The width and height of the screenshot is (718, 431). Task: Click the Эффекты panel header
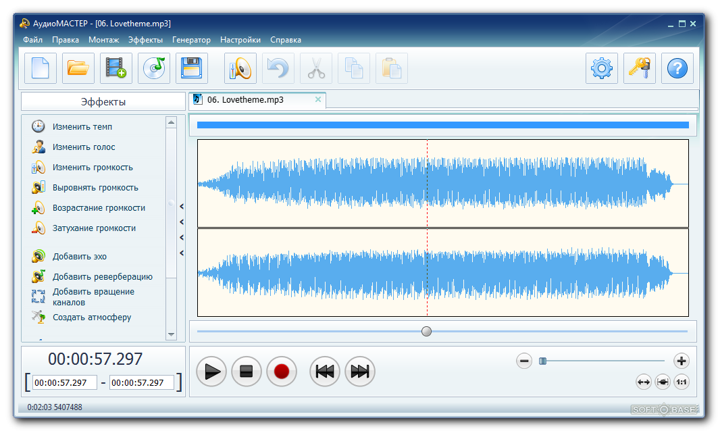coord(103,102)
